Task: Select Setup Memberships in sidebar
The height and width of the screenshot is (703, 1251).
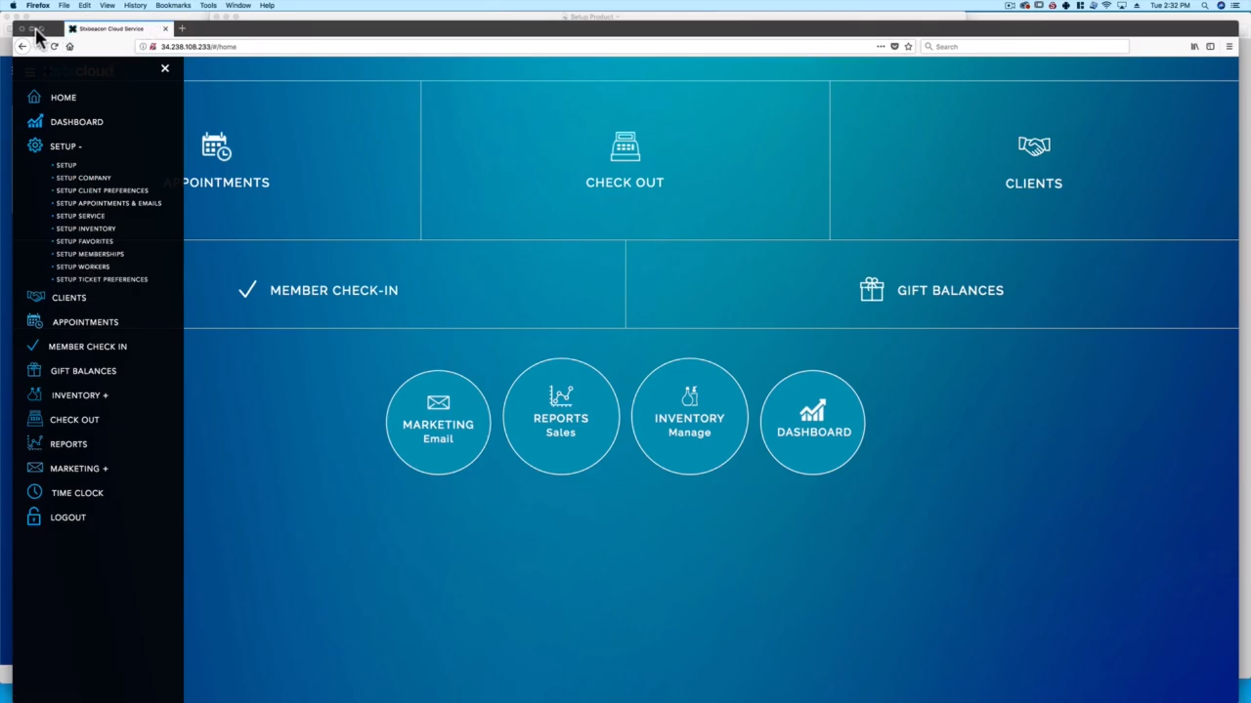Action: coord(90,254)
